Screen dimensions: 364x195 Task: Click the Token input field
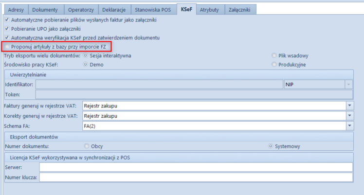(x=194, y=95)
